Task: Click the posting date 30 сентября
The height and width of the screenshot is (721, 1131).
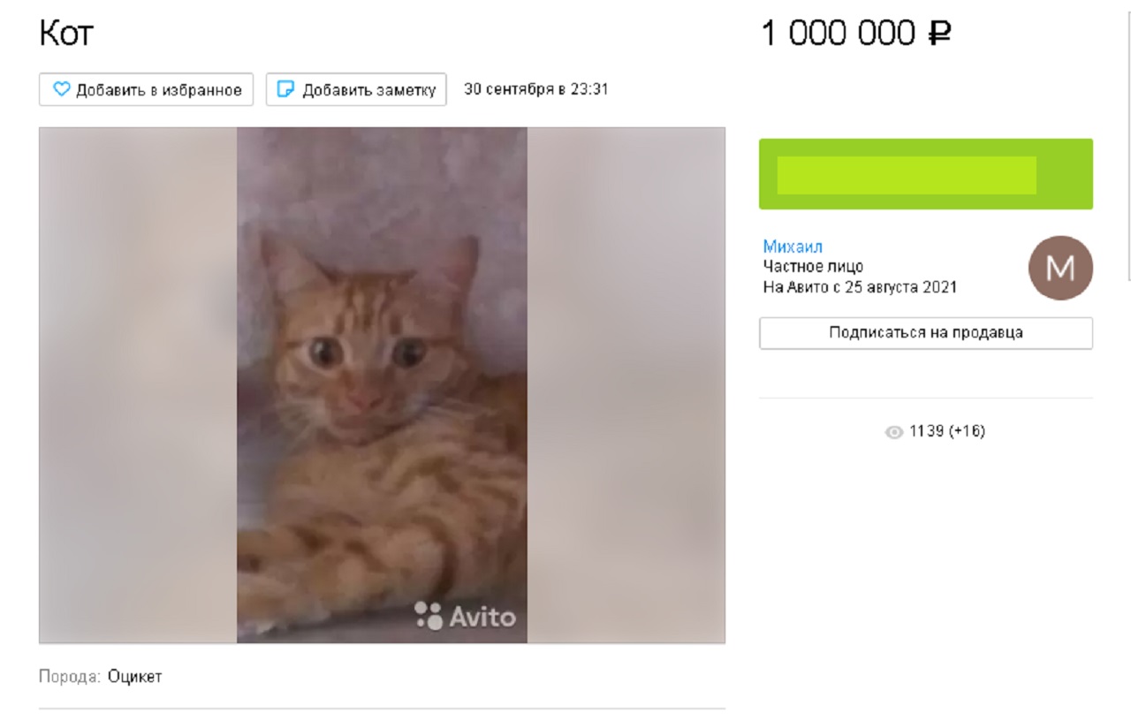Action: click(x=508, y=89)
